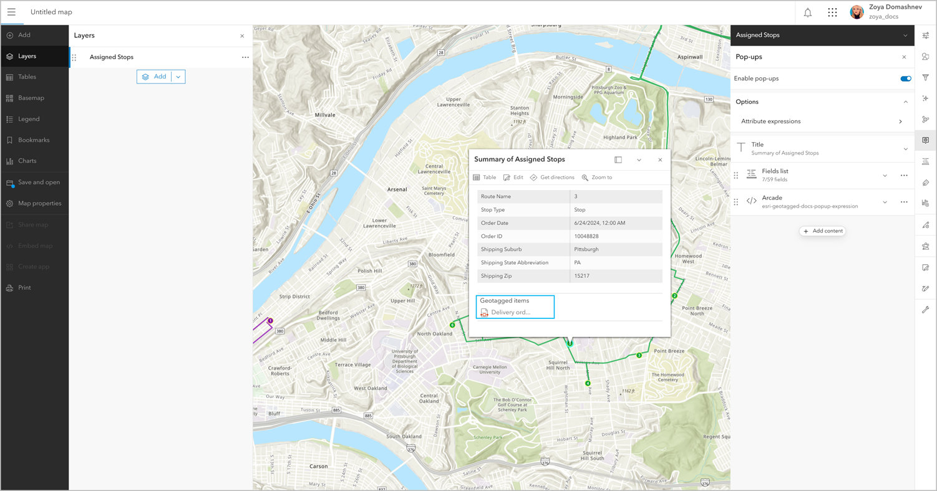
Task: Collapse the Options section in Pop-ups panel
Action: coord(905,102)
